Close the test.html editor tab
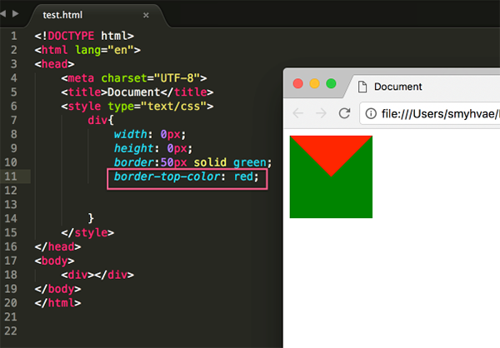500x348 pixels. (146, 15)
